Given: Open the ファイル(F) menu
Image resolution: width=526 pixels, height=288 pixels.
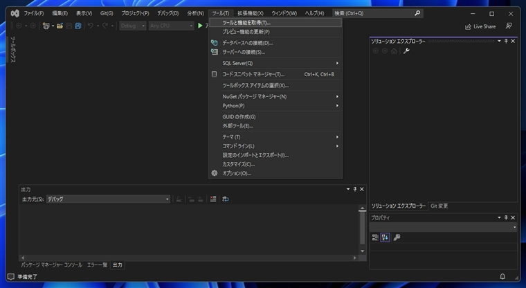Looking at the screenshot, I should [33, 13].
